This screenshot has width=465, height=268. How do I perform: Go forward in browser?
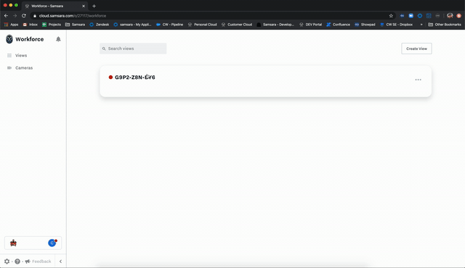click(x=15, y=16)
